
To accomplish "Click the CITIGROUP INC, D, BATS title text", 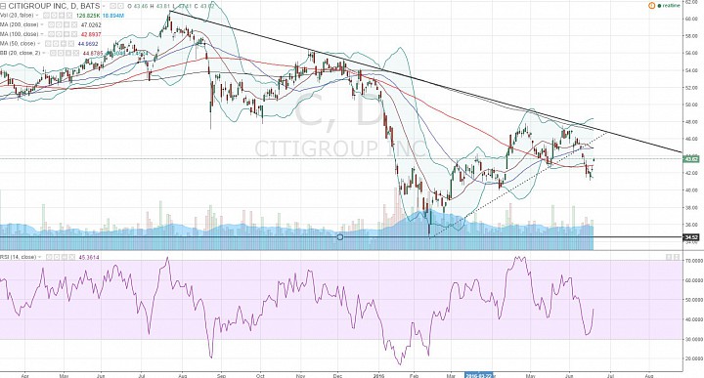I will tap(54, 6).
